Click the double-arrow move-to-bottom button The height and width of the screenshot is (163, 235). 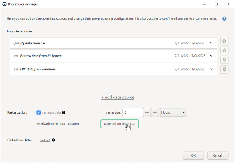click(x=224, y=69)
